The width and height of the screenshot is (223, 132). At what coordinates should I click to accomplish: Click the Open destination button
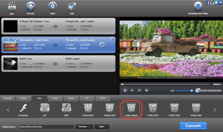pyautogui.click(x=102, y=127)
